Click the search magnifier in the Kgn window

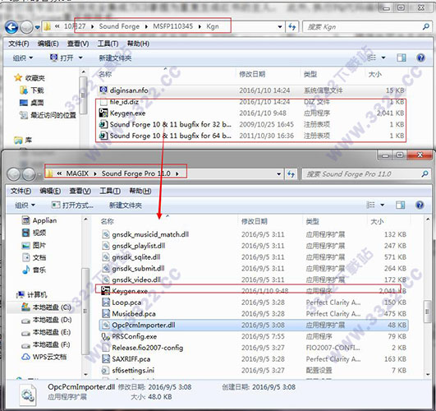[x=425, y=27]
